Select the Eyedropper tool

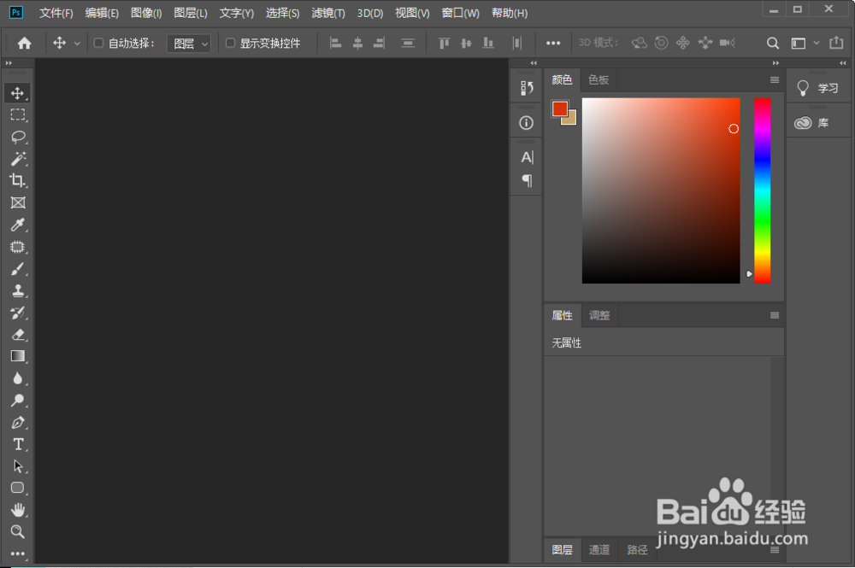click(x=17, y=225)
